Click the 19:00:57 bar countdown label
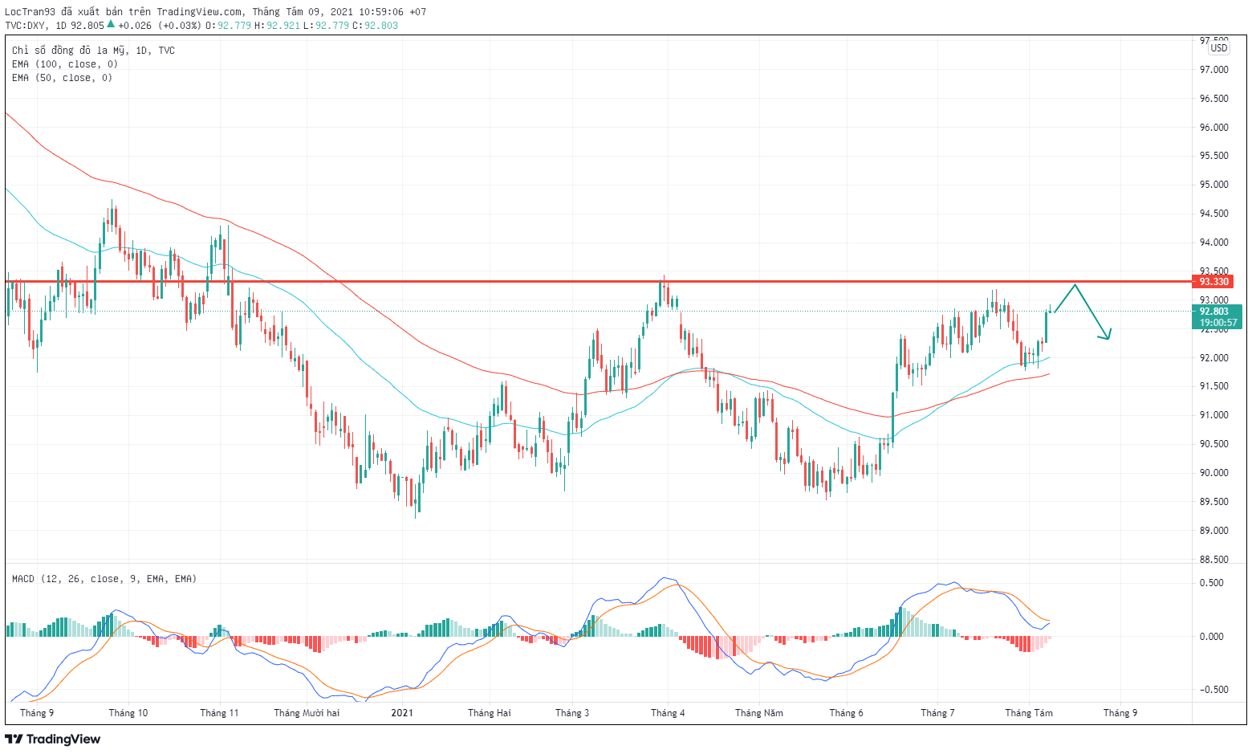Screen dimensions: 1252x754 [x=1218, y=323]
